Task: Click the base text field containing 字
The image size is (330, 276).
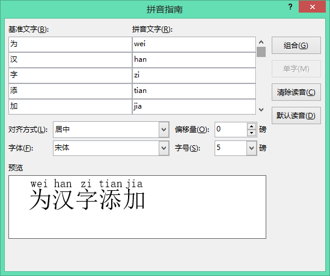Action: pyautogui.click(x=70, y=76)
